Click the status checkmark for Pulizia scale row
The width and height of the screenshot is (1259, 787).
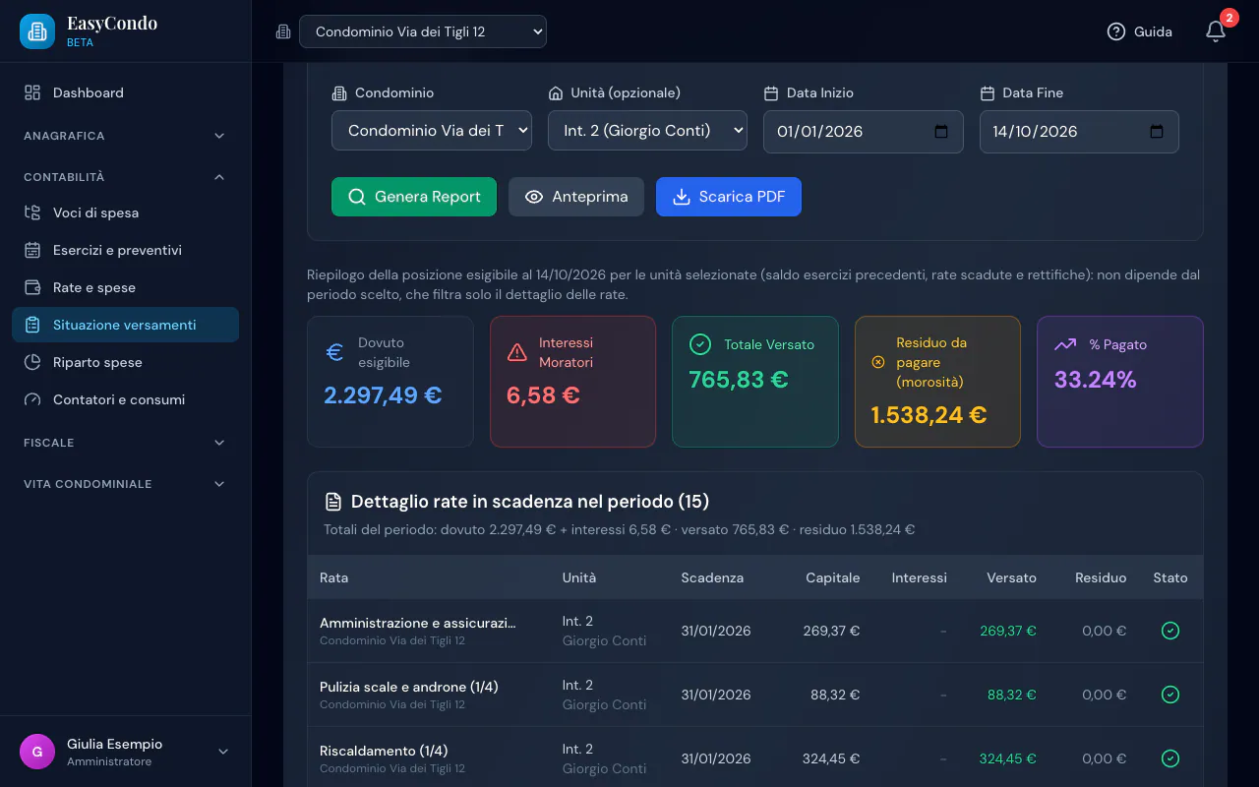tap(1170, 695)
